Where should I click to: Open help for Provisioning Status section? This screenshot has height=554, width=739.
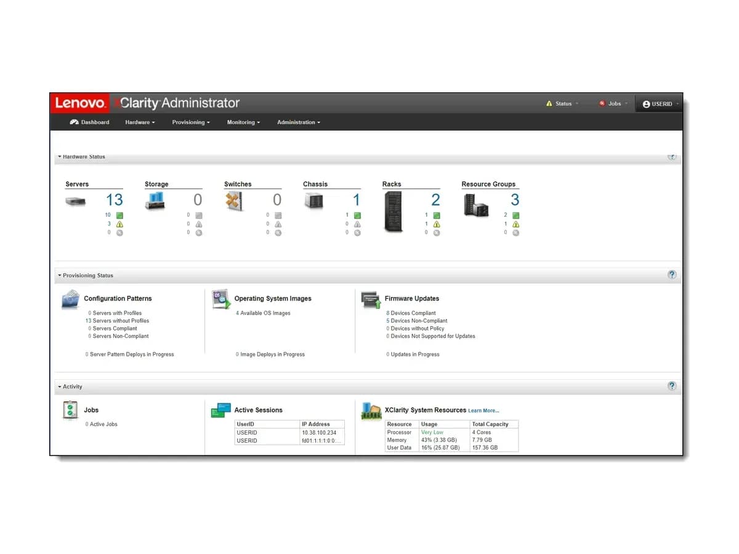[x=672, y=275]
